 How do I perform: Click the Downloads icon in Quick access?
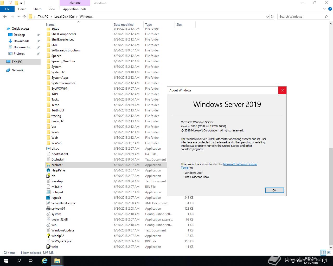click(10, 41)
